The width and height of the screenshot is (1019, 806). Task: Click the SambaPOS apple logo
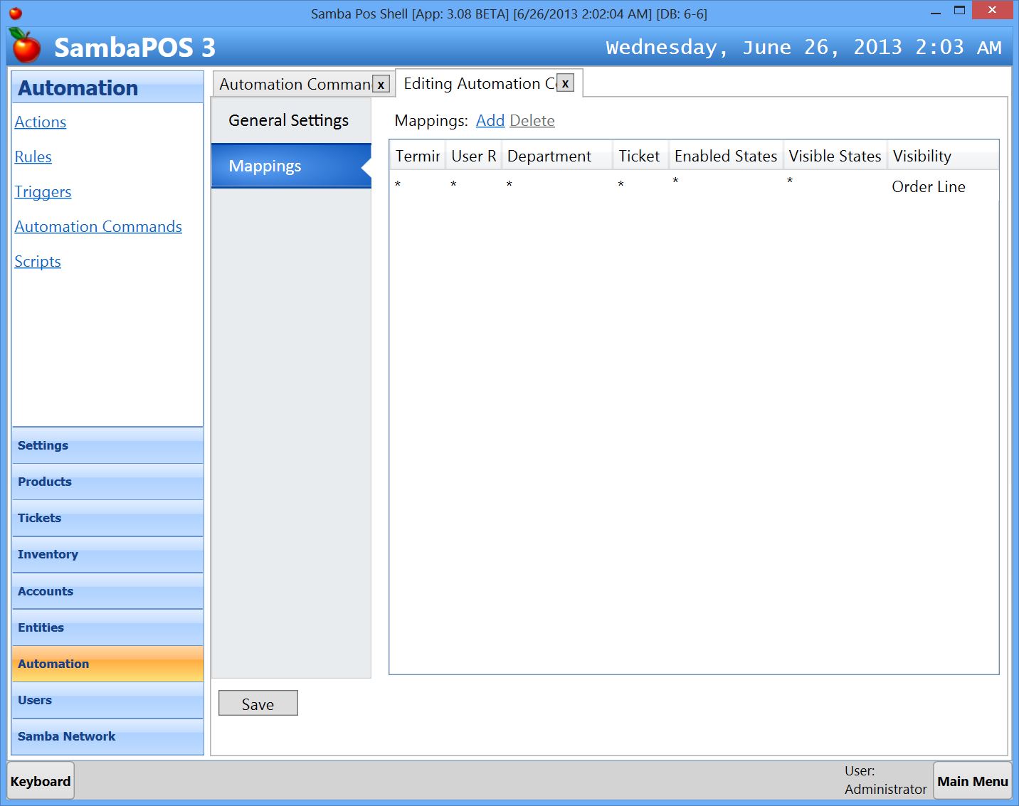coord(26,46)
